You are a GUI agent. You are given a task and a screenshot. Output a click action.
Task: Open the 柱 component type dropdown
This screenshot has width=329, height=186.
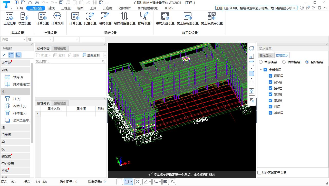(40, 39)
